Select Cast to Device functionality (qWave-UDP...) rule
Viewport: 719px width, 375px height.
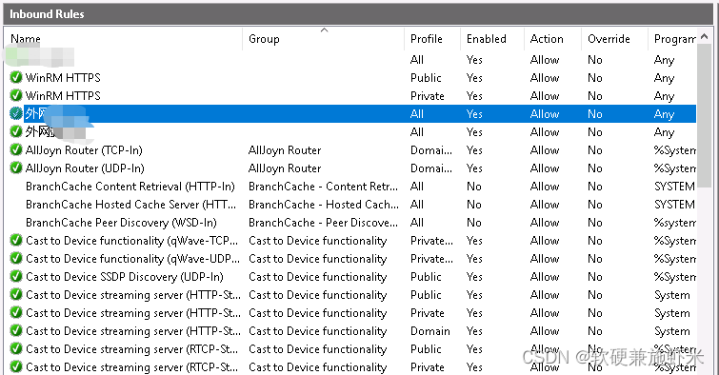tap(133, 259)
